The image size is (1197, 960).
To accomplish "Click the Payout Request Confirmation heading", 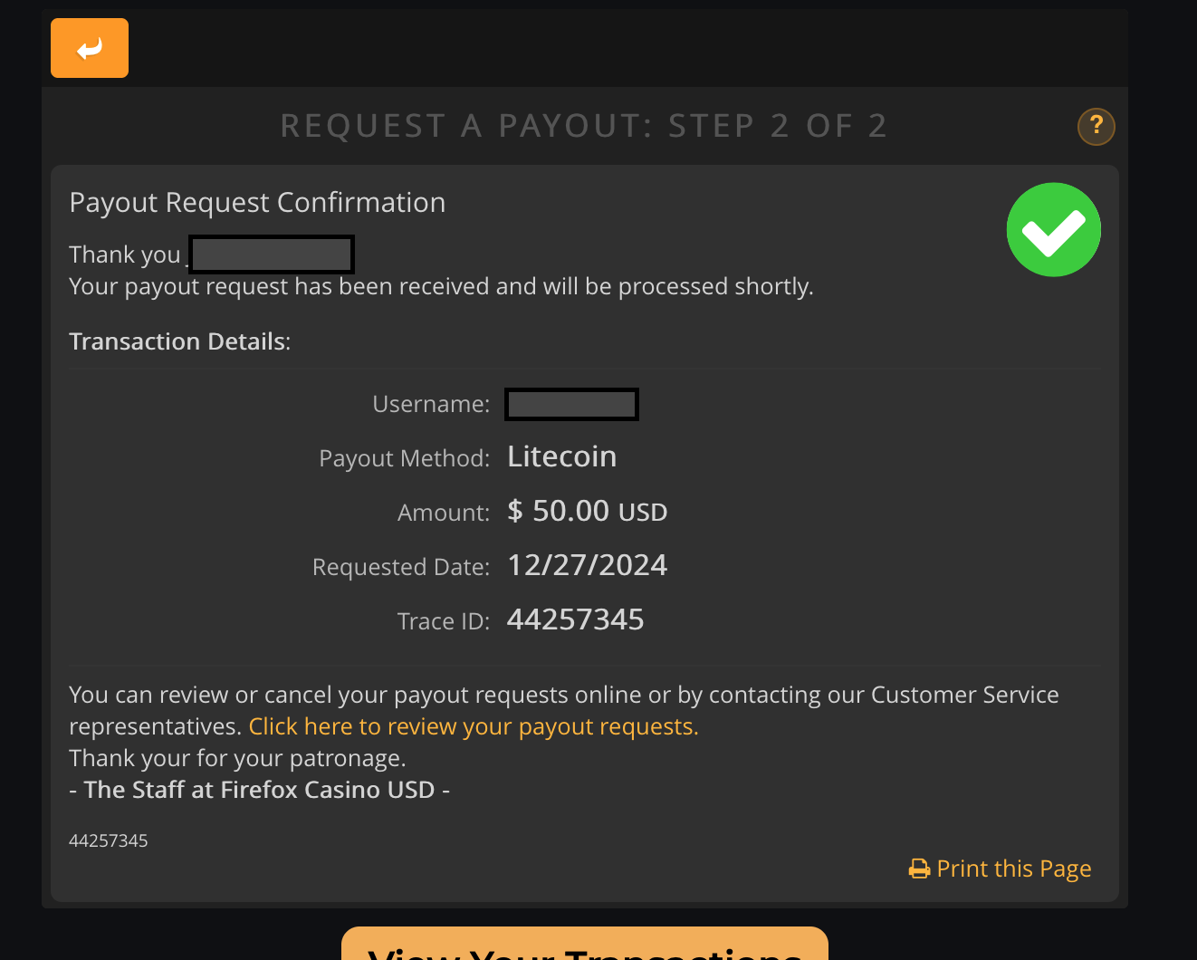I will pyautogui.click(x=257, y=203).
